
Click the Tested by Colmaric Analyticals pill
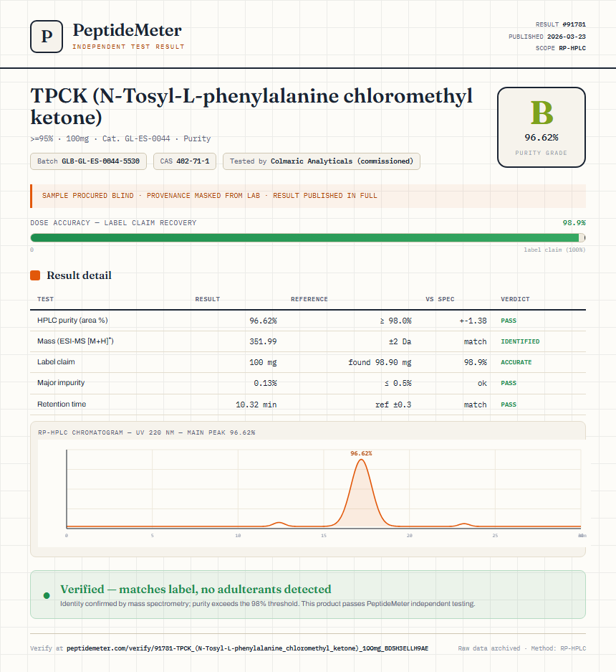click(x=322, y=161)
